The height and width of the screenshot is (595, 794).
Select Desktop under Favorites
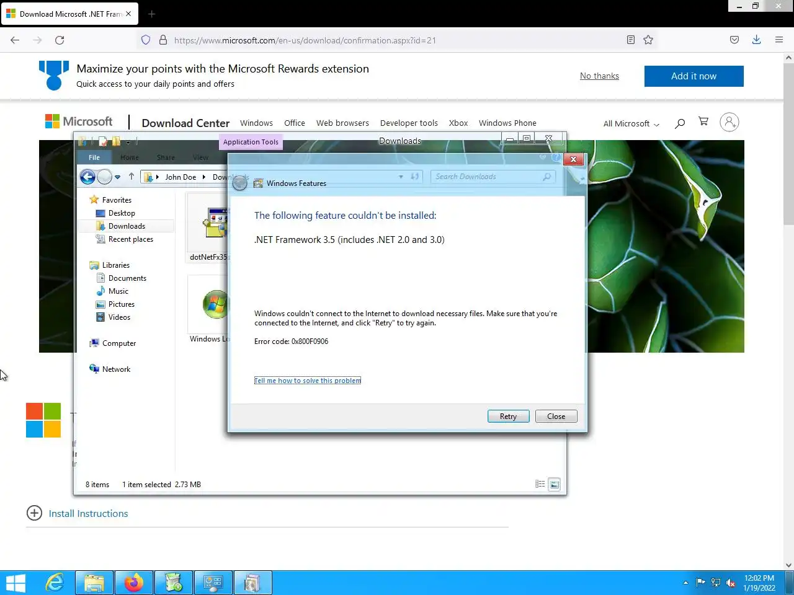(x=122, y=213)
